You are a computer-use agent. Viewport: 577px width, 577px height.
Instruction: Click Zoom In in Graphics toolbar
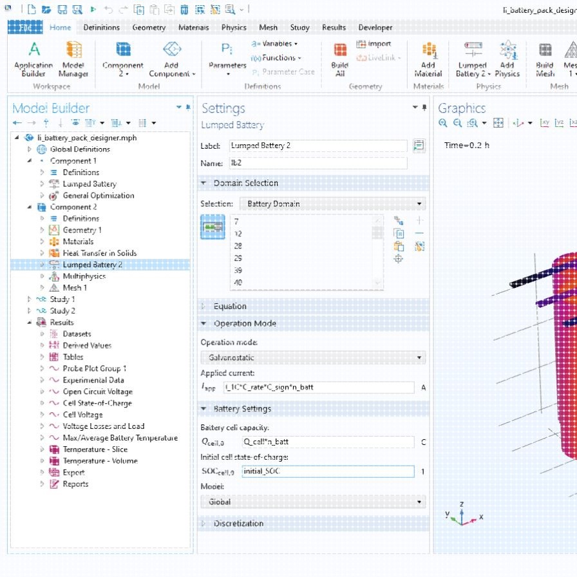[443, 123]
